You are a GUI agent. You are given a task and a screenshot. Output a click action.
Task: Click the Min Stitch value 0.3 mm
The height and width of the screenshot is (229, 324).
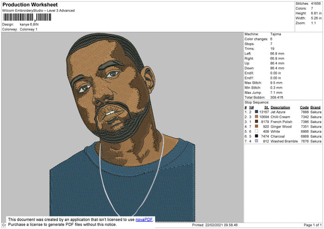[276, 87]
